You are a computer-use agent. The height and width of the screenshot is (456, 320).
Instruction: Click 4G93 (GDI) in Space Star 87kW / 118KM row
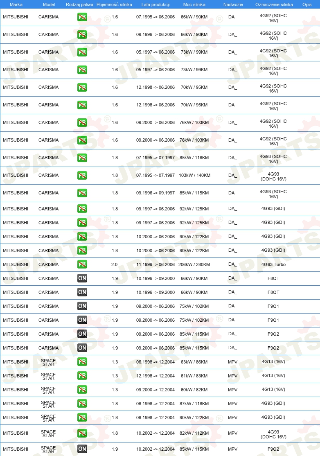[273, 404]
